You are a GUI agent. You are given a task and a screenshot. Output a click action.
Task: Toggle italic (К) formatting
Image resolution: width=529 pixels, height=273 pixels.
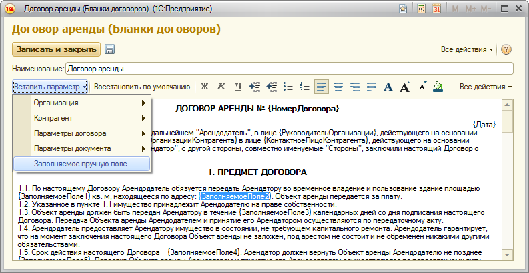coord(221,87)
